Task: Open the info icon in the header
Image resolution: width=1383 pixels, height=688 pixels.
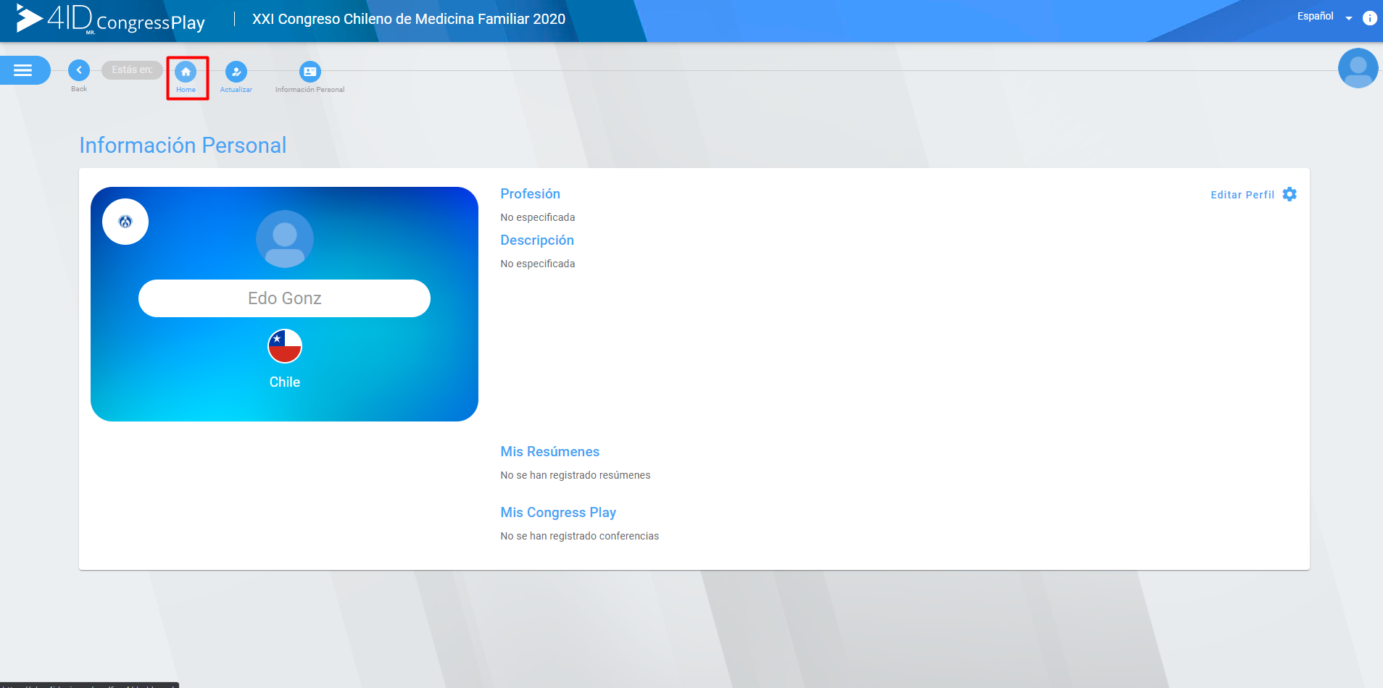Action: 1369,18
